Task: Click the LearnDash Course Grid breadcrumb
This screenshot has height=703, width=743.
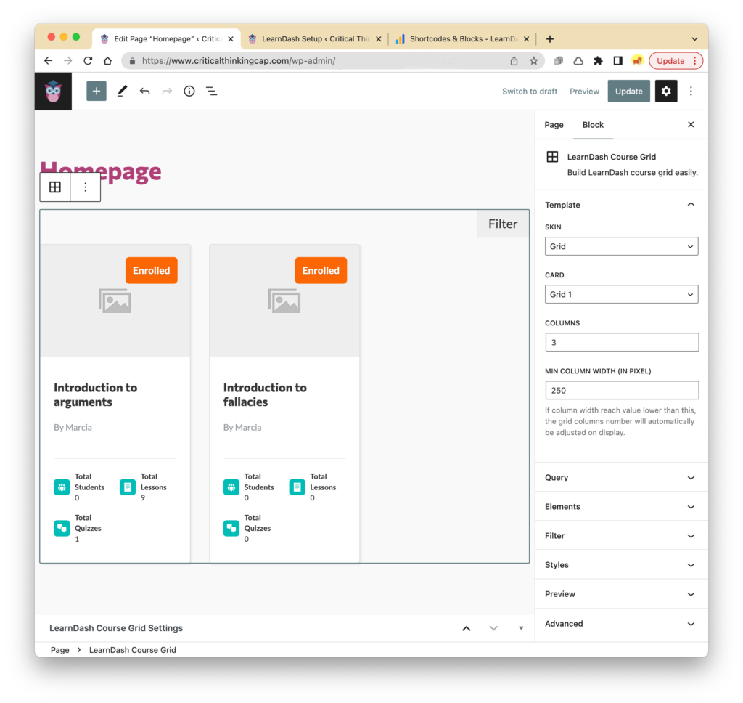Action: tap(132, 649)
